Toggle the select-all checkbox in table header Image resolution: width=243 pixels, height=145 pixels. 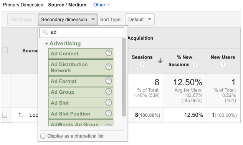click(5, 51)
